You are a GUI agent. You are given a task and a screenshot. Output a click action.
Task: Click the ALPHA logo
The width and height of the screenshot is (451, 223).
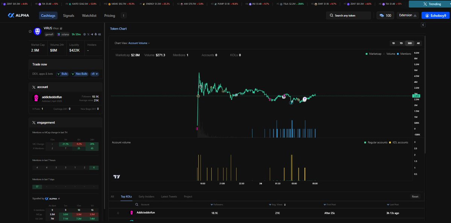coord(18,15)
